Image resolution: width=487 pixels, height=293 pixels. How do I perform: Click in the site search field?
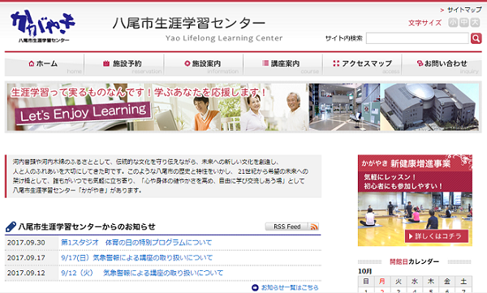417,38
